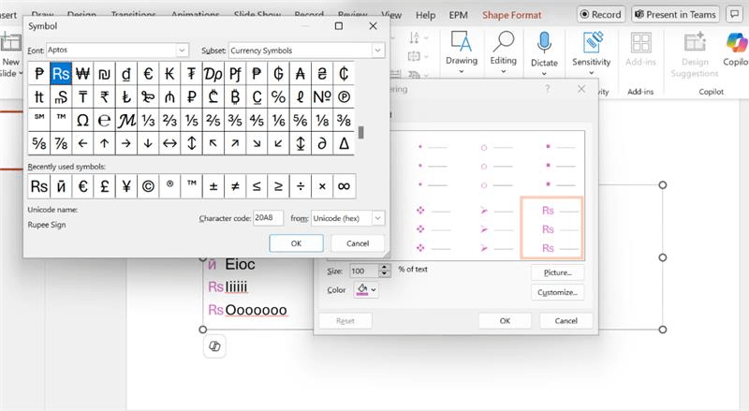The height and width of the screenshot is (411, 749).
Task: Click the designer icon below text box
Action: [214, 346]
